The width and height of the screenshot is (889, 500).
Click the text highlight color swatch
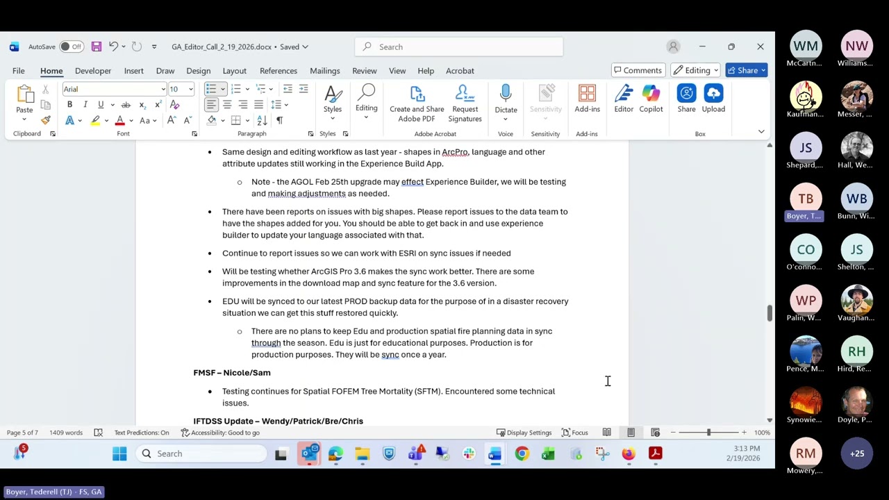tap(95, 120)
